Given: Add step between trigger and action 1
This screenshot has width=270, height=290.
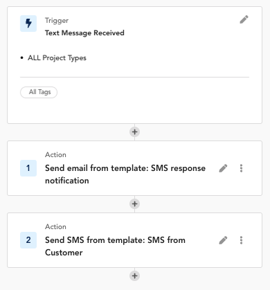Looking at the screenshot, I should [134, 132].
